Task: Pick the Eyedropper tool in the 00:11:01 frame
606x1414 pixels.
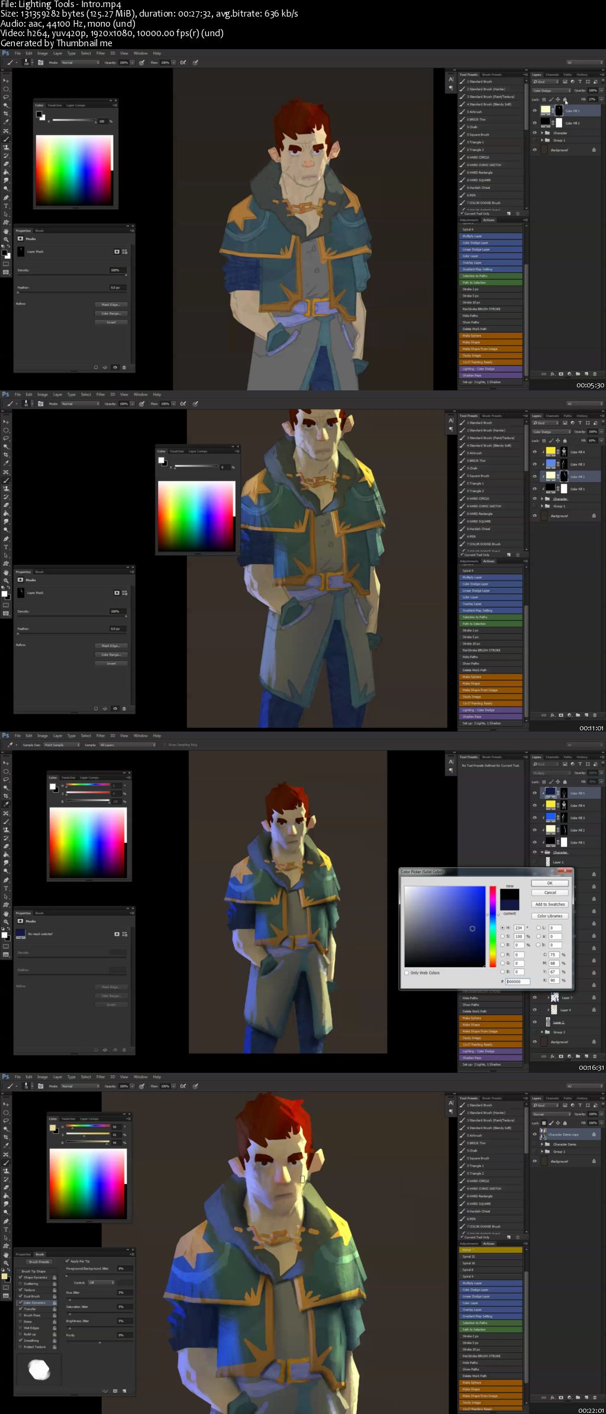Action: (x=6, y=463)
